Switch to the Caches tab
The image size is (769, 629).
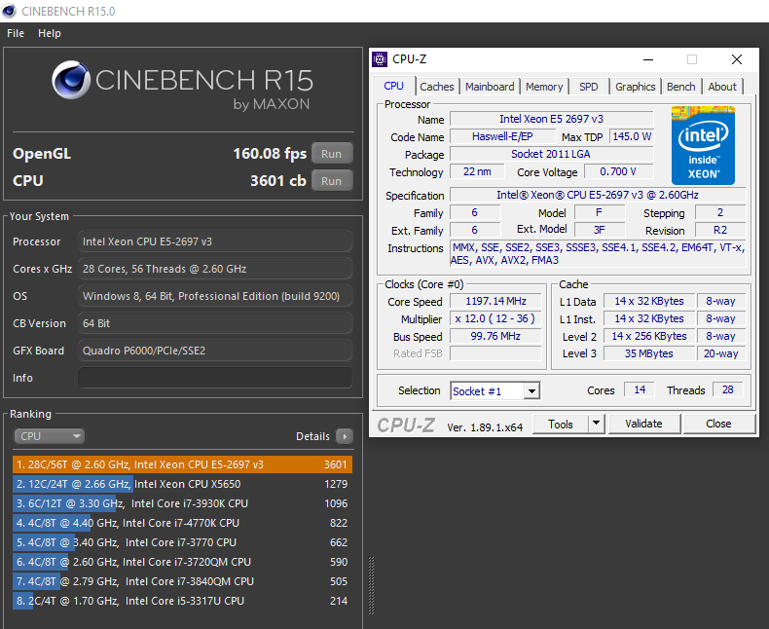(x=437, y=87)
